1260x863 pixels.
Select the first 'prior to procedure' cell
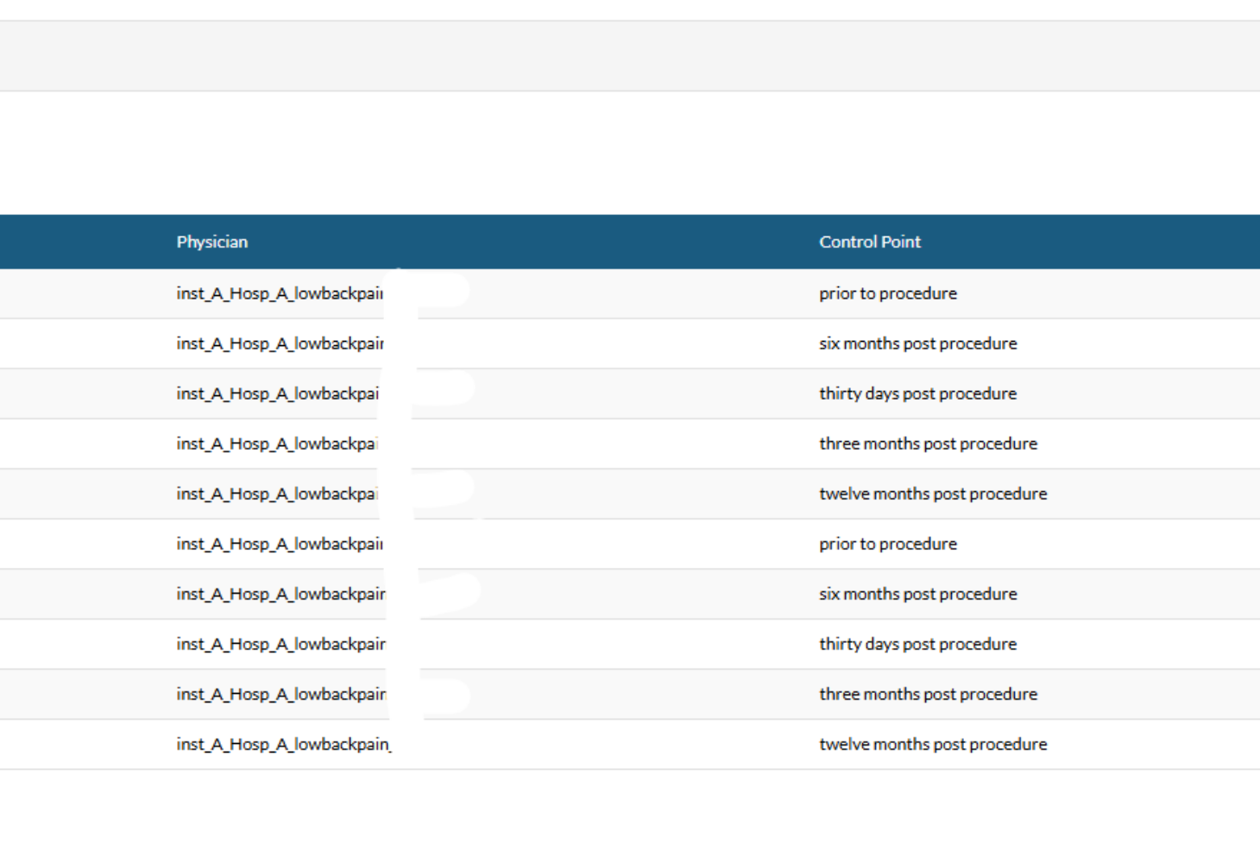pyautogui.click(x=888, y=293)
